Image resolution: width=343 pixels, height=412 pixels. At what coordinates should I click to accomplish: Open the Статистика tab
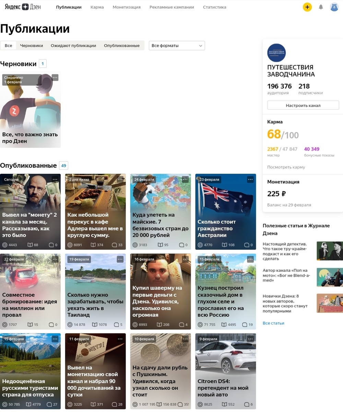214,7
